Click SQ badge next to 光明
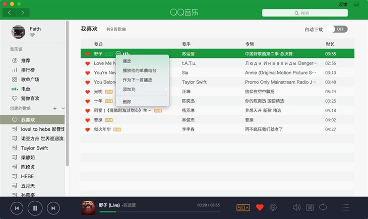 pos(109,92)
